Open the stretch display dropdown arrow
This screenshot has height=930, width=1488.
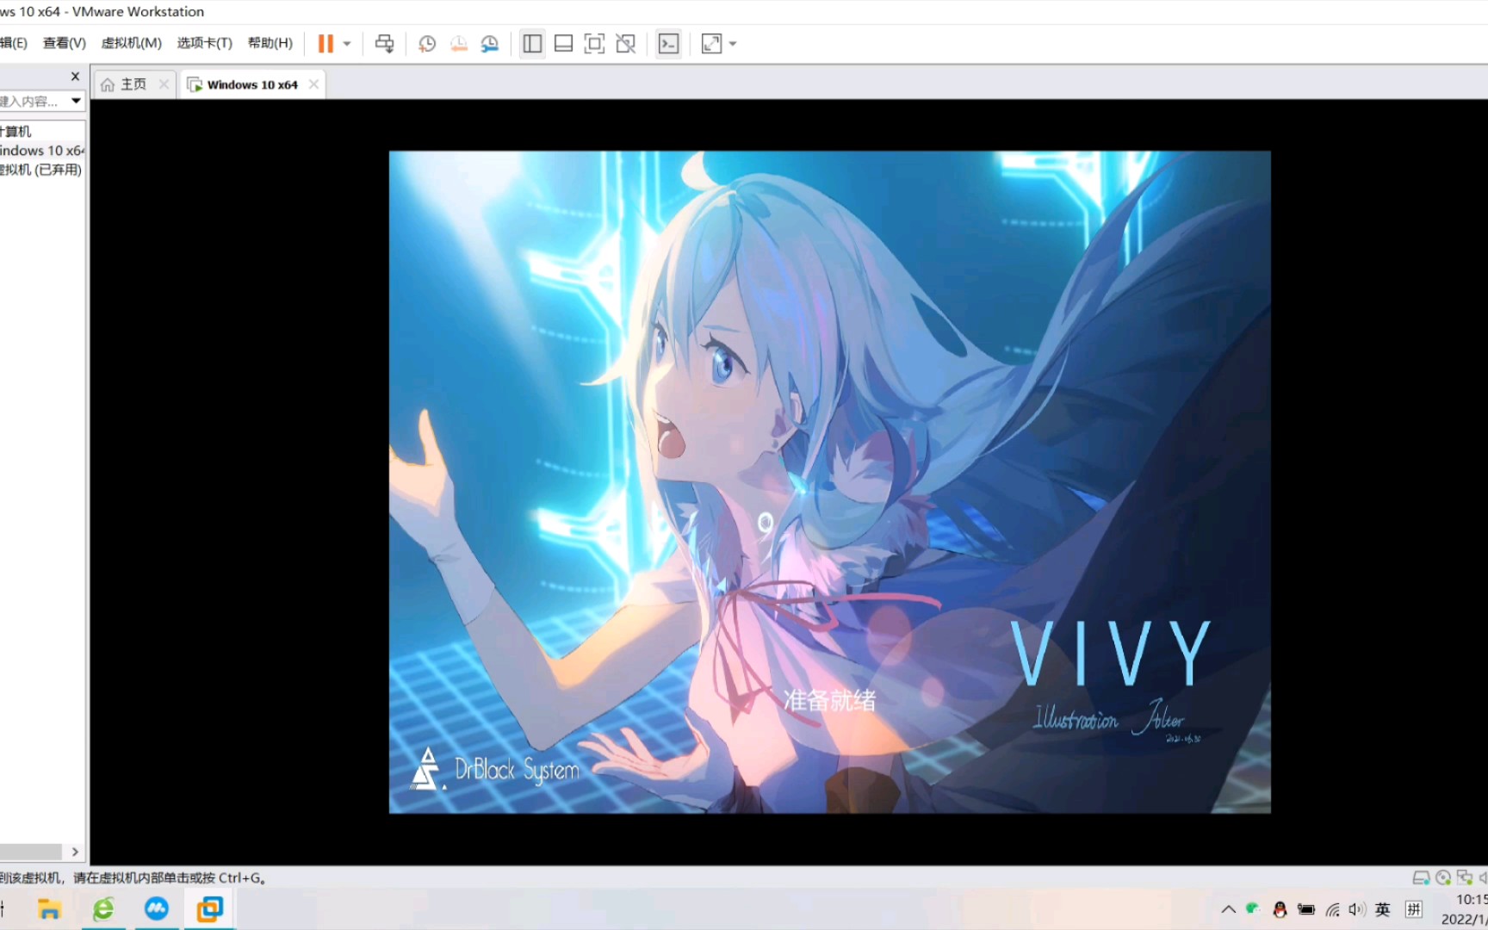(x=733, y=44)
